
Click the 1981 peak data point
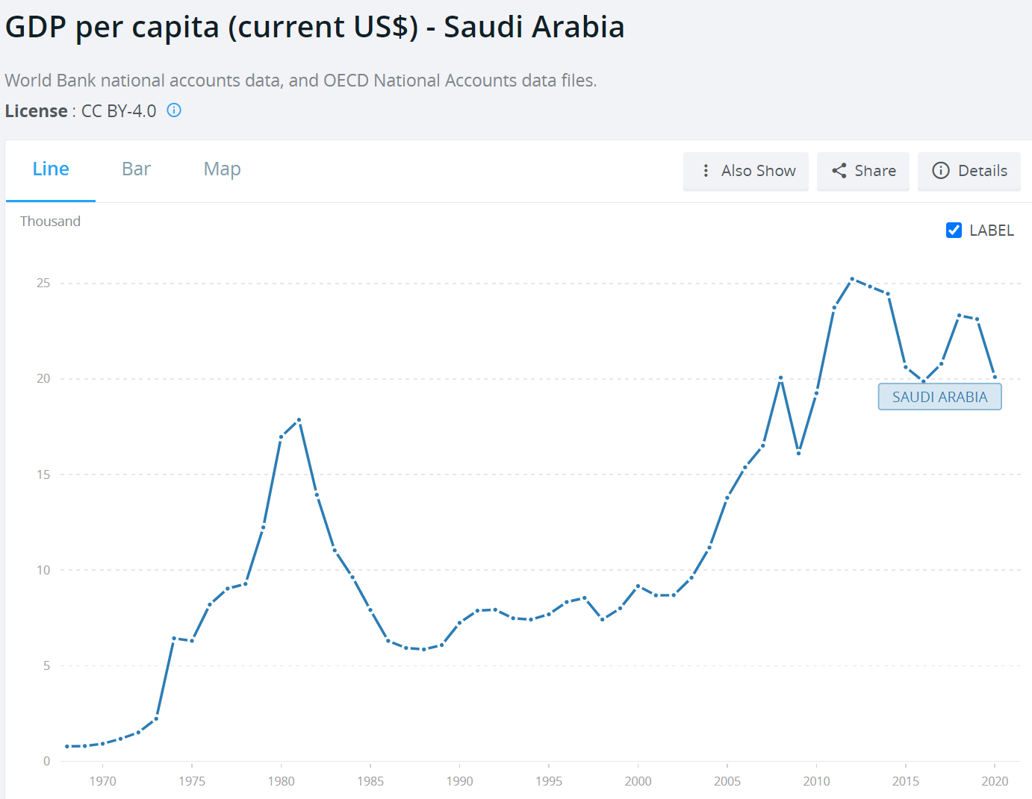coord(299,420)
